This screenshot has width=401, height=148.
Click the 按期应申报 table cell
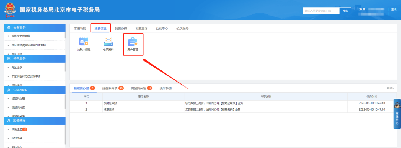[x=143, y=103]
